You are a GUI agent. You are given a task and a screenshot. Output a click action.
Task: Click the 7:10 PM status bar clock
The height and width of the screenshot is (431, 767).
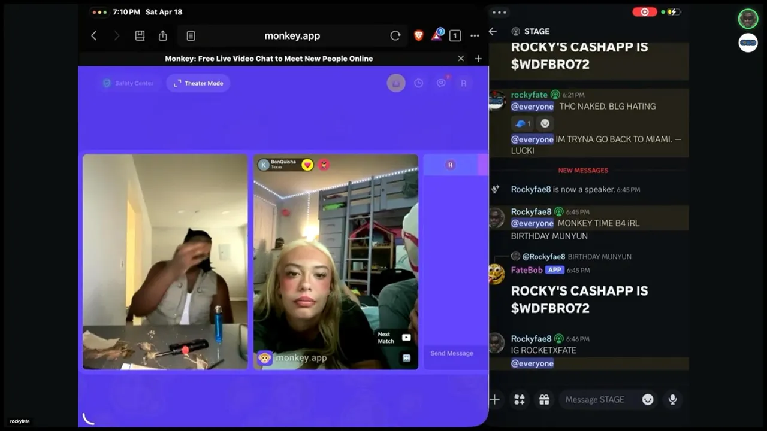point(126,12)
